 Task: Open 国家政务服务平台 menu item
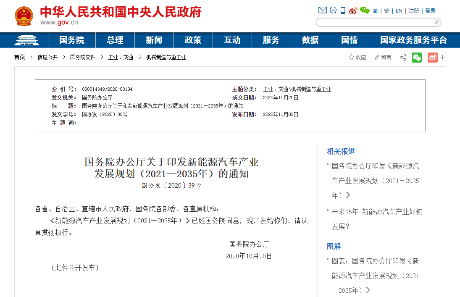[x=414, y=40]
